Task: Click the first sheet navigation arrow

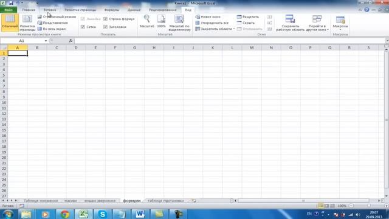Action: pyautogui.click(x=2, y=201)
